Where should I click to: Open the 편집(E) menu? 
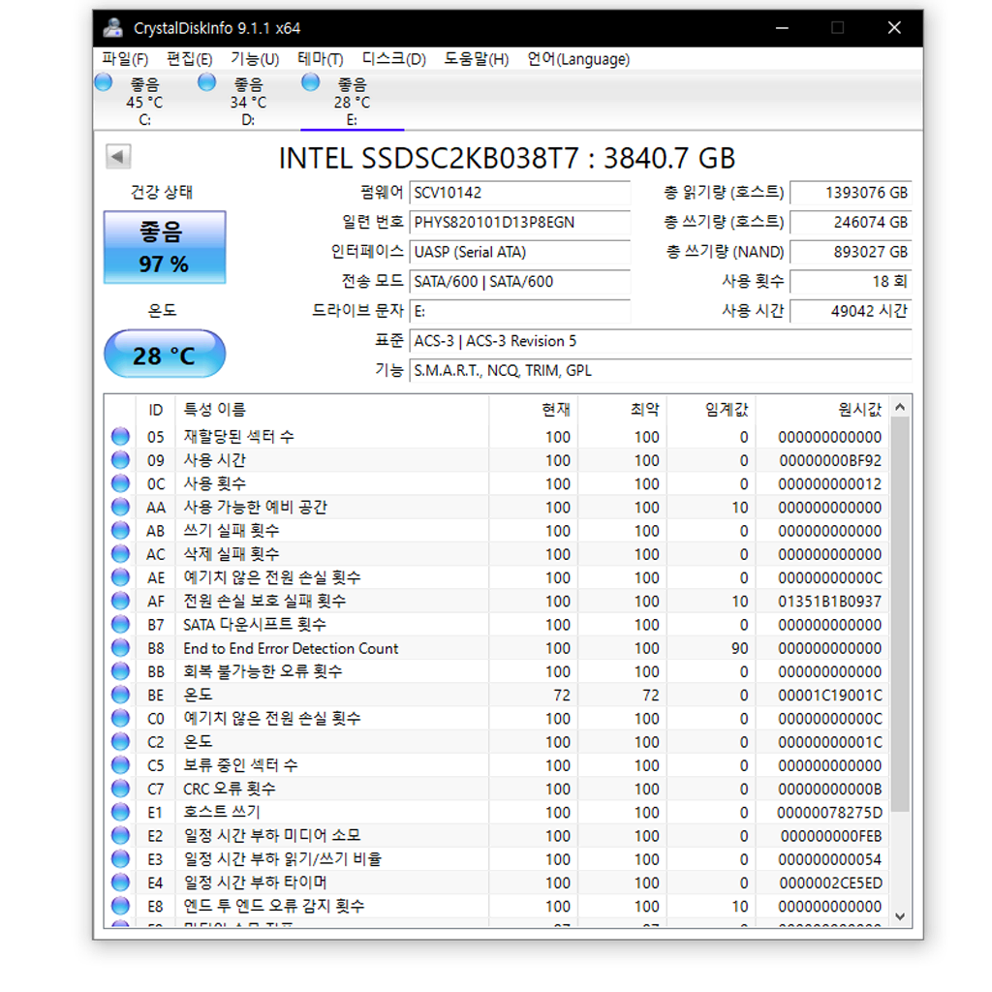[x=189, y=59]
